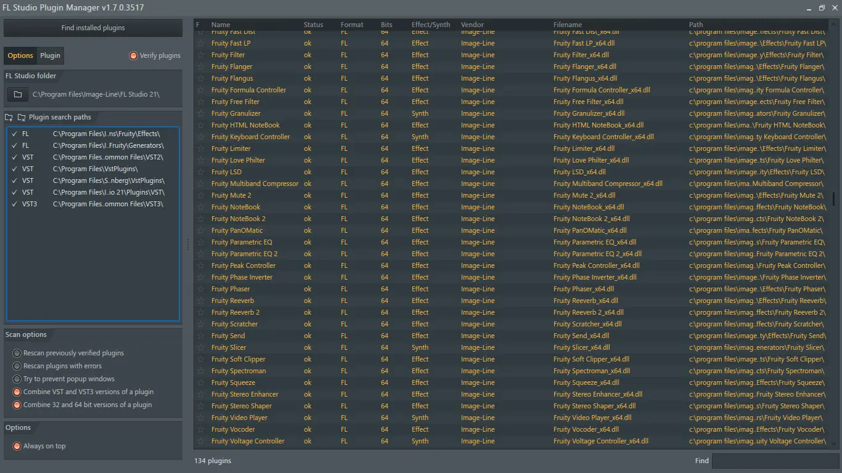
Task: Click the remove plugin search path icon
Action: [22, 117]
